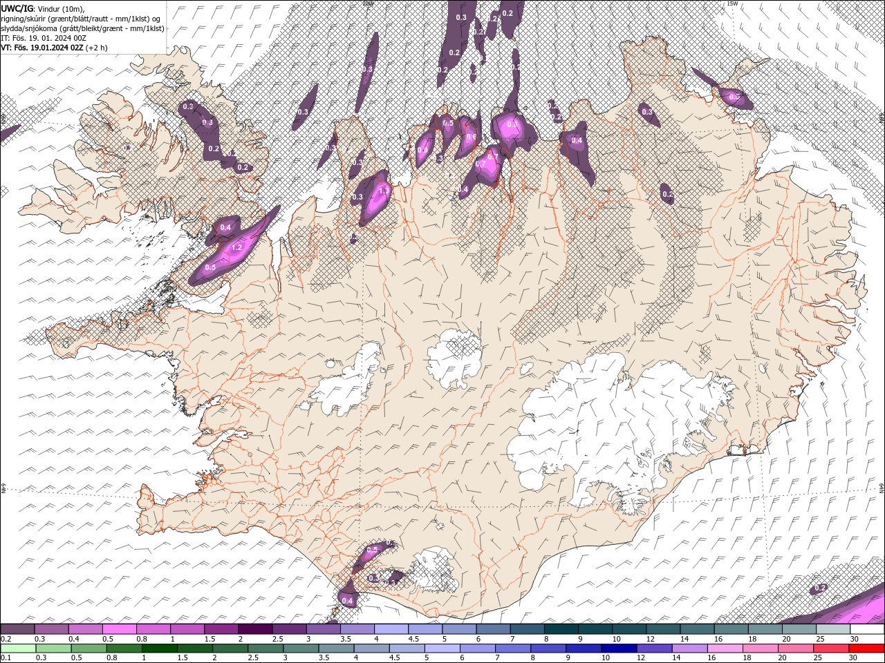
Task: Click the dark green swatch labeled 1 on lower scale
Action: pyautogui.click(x=160, y=648)
